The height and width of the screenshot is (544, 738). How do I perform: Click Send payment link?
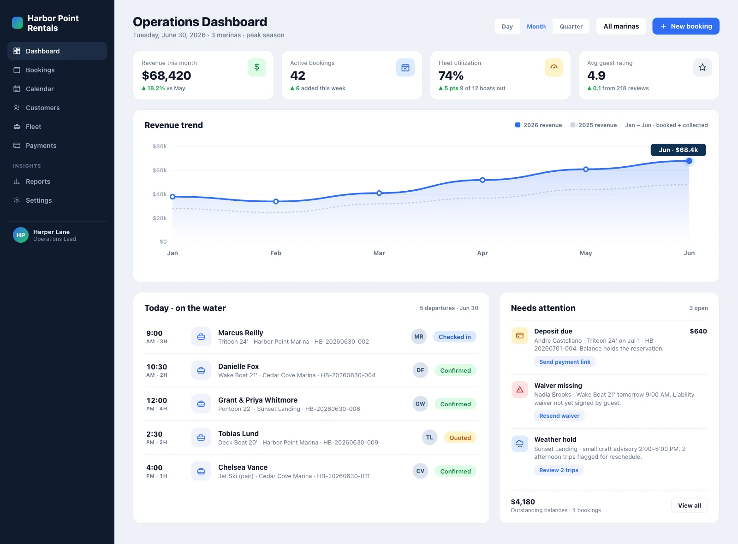tap(565, 362)
